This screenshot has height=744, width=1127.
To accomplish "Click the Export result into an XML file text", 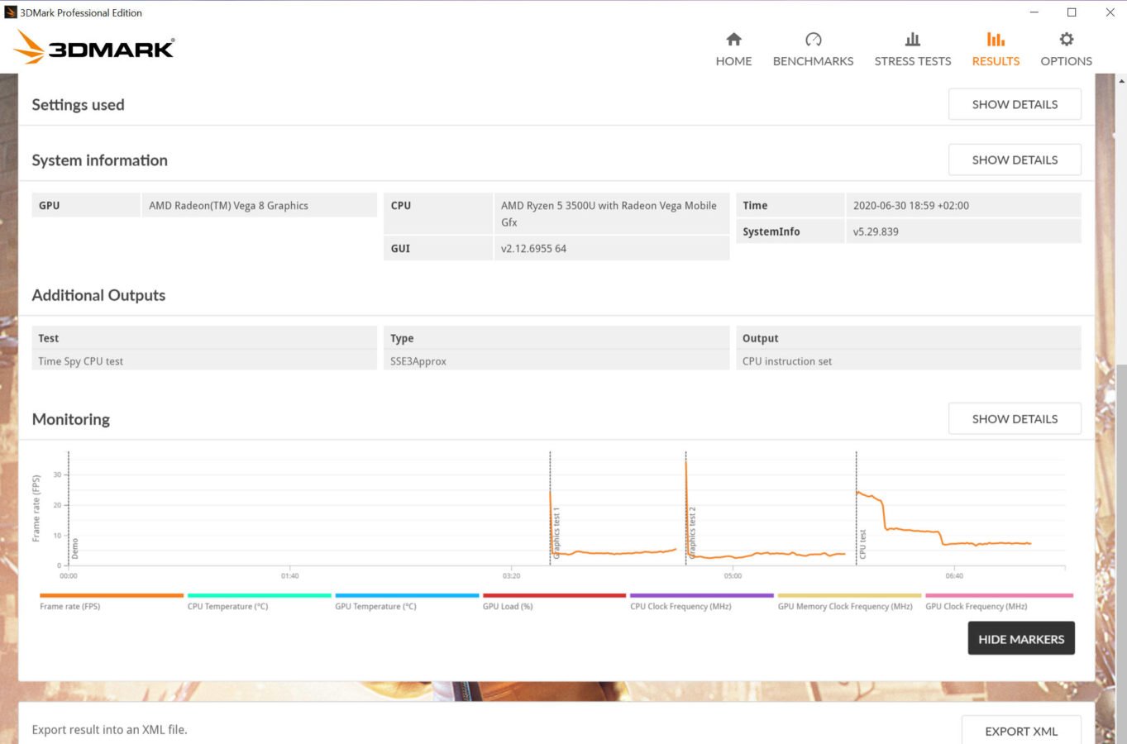I will pyautogui.click(x=109, y=729).
